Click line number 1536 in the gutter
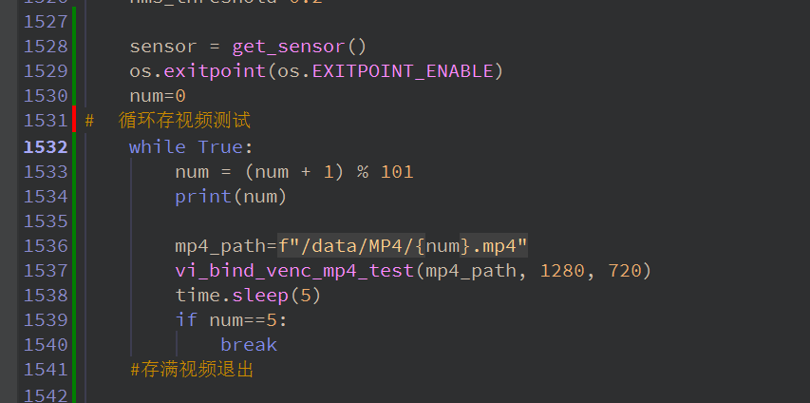810x403 pixels. (44, 245)
